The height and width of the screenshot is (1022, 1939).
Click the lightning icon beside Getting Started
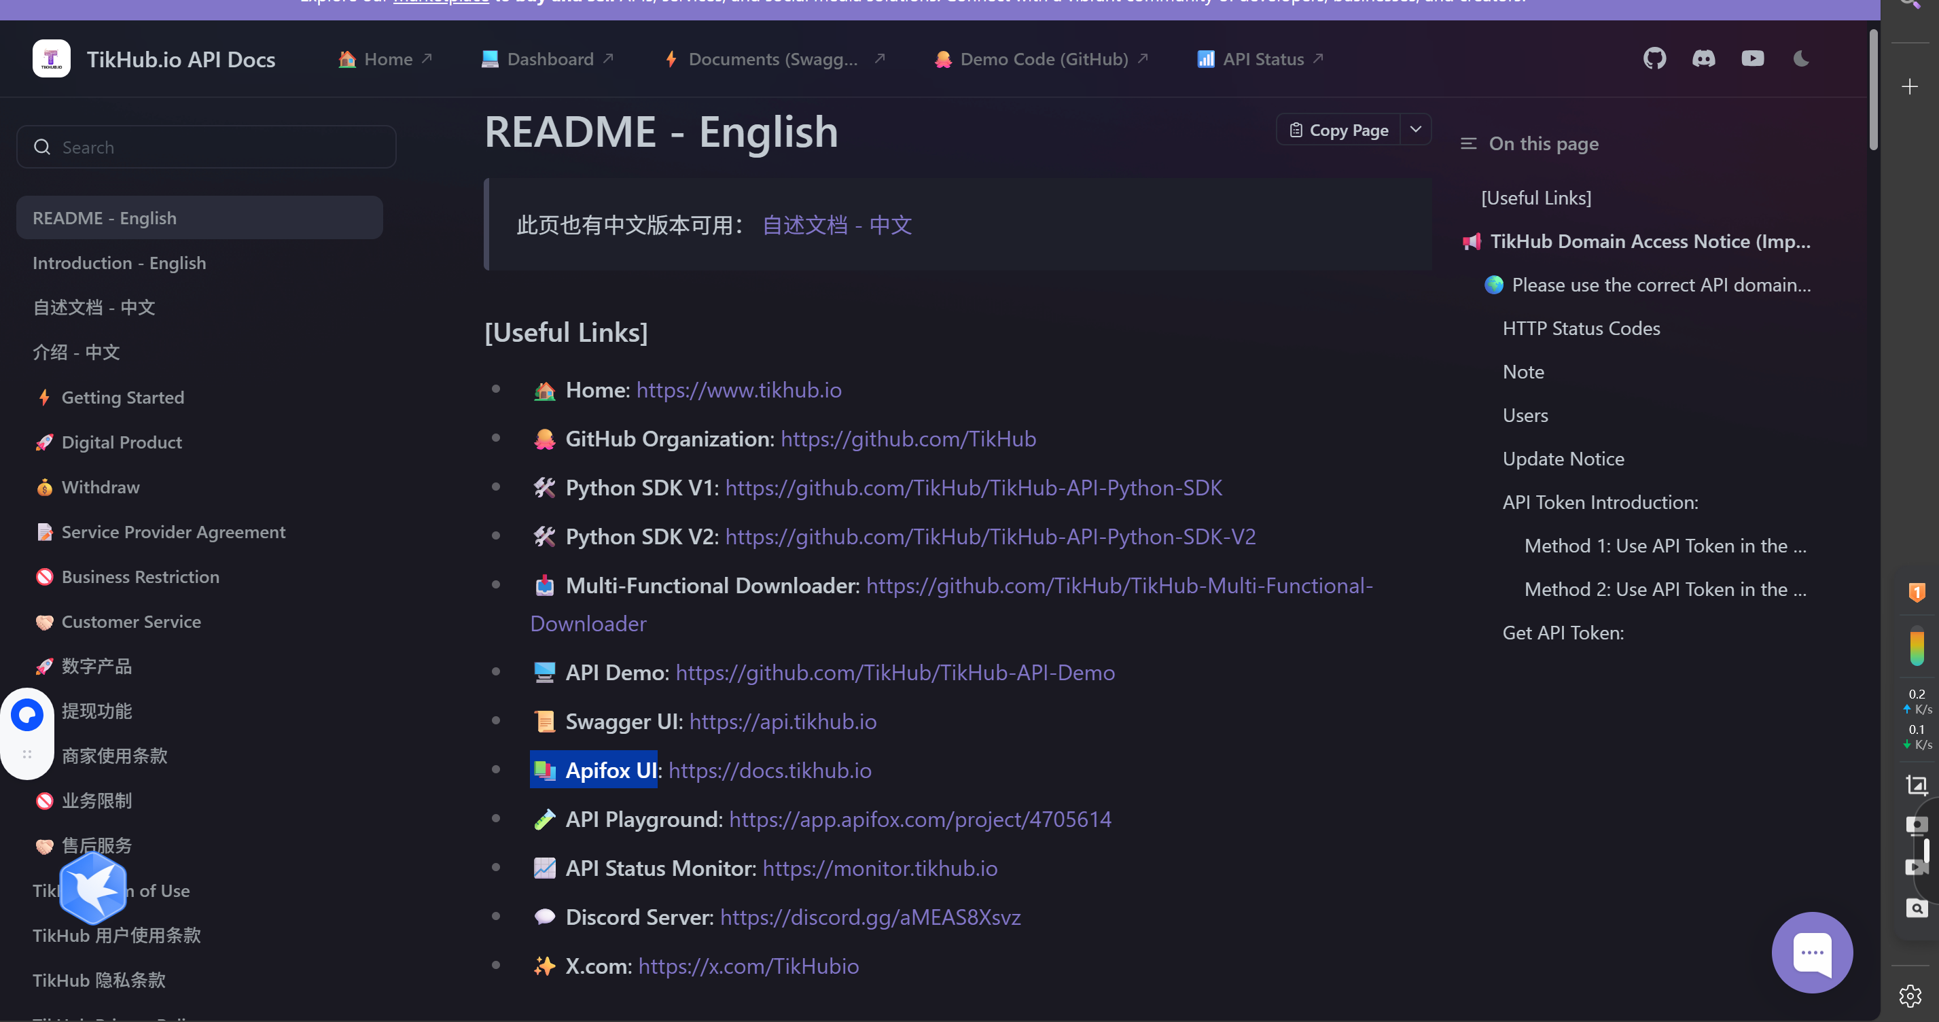[44, 398]
